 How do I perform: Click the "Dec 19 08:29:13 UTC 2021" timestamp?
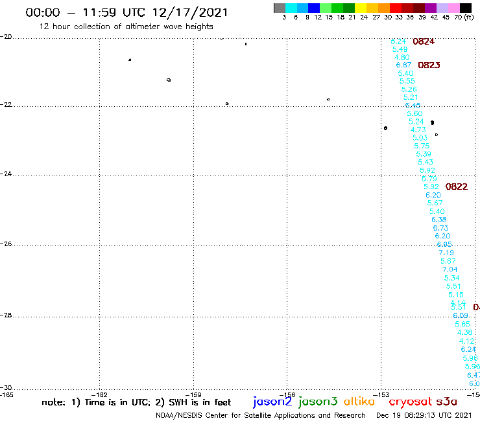pos(424,415)
